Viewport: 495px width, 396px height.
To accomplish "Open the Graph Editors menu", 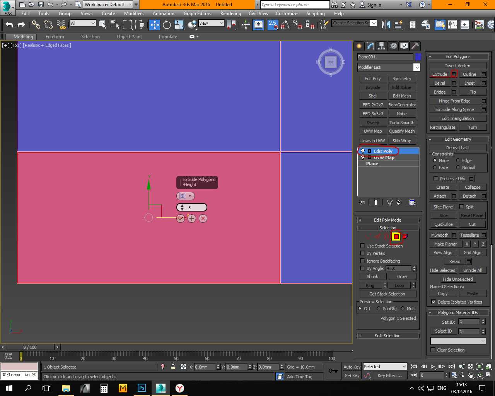I will [197, 14].
